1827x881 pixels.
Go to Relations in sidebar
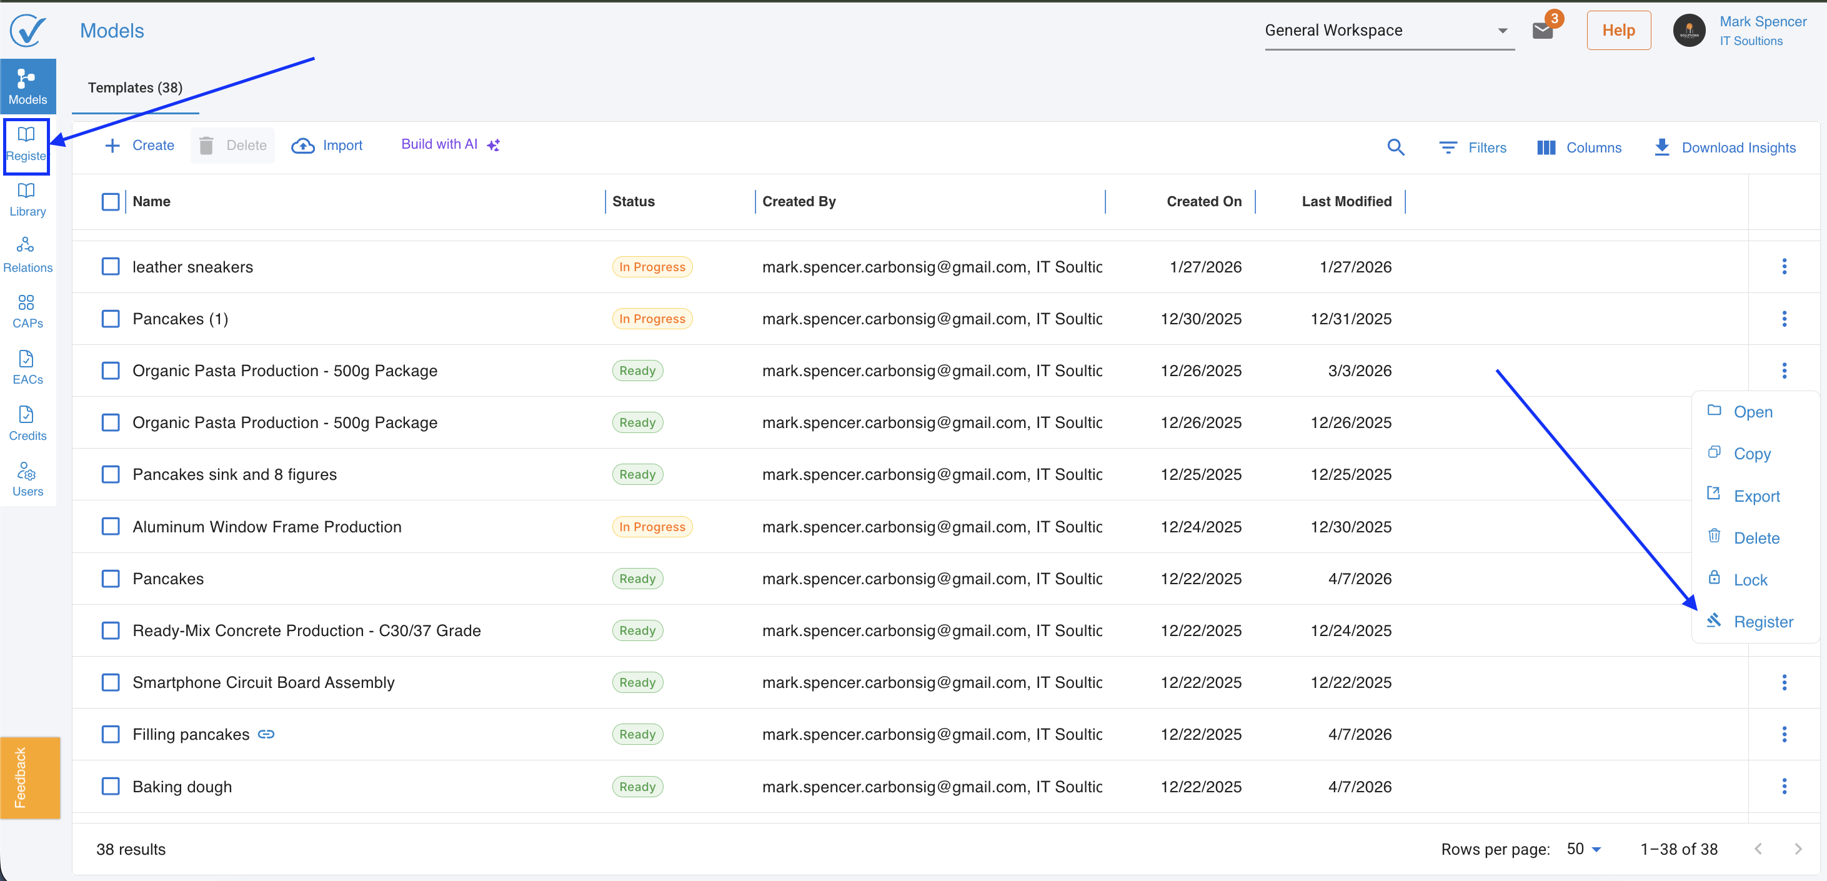click(27, 256)
